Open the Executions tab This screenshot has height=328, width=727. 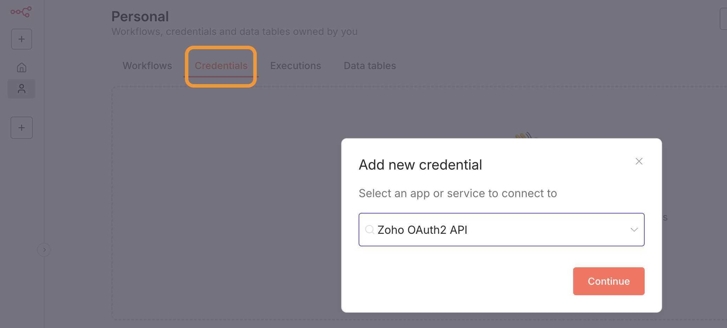coord(295,66)
